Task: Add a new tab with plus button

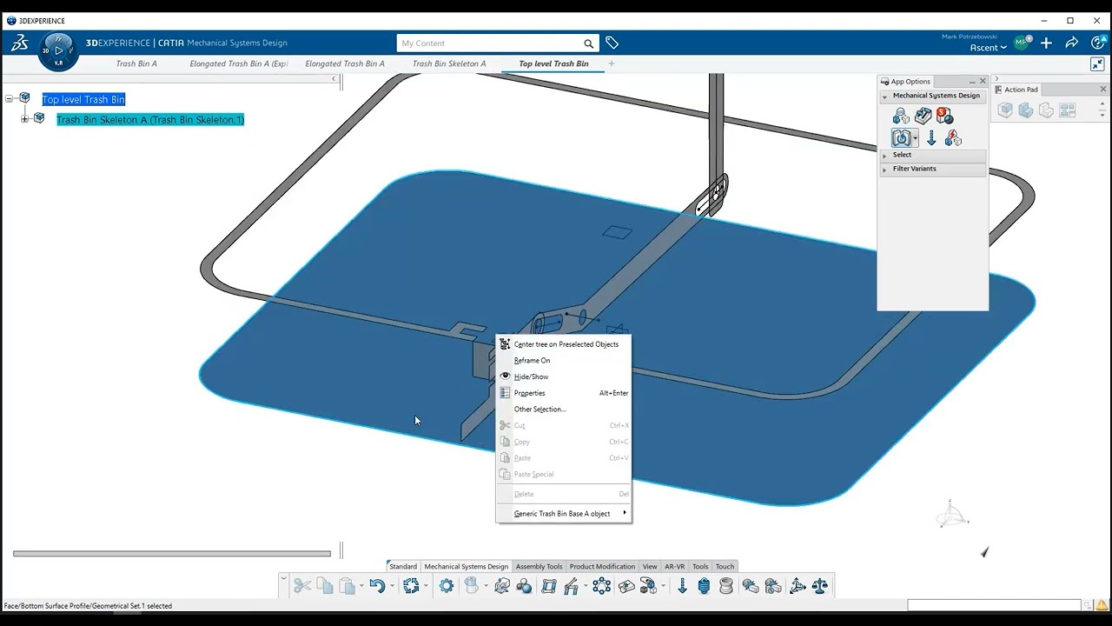Action: (x=612, y=63)
